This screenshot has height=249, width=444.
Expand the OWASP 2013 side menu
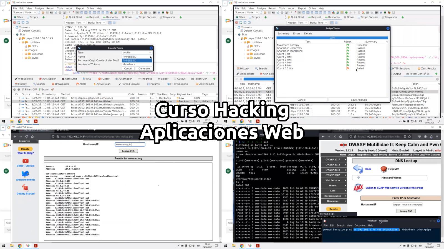(334, 165)
